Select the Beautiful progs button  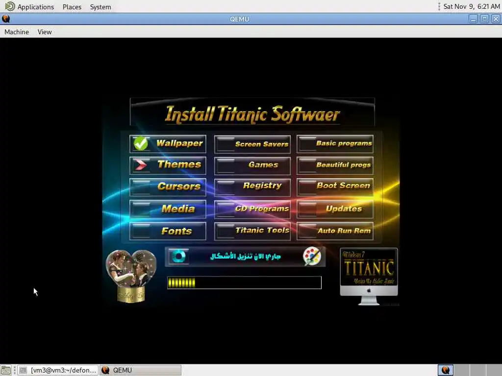point(335,165)
